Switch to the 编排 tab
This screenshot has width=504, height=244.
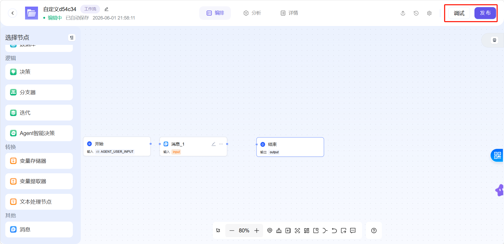(x=215, y=13)
